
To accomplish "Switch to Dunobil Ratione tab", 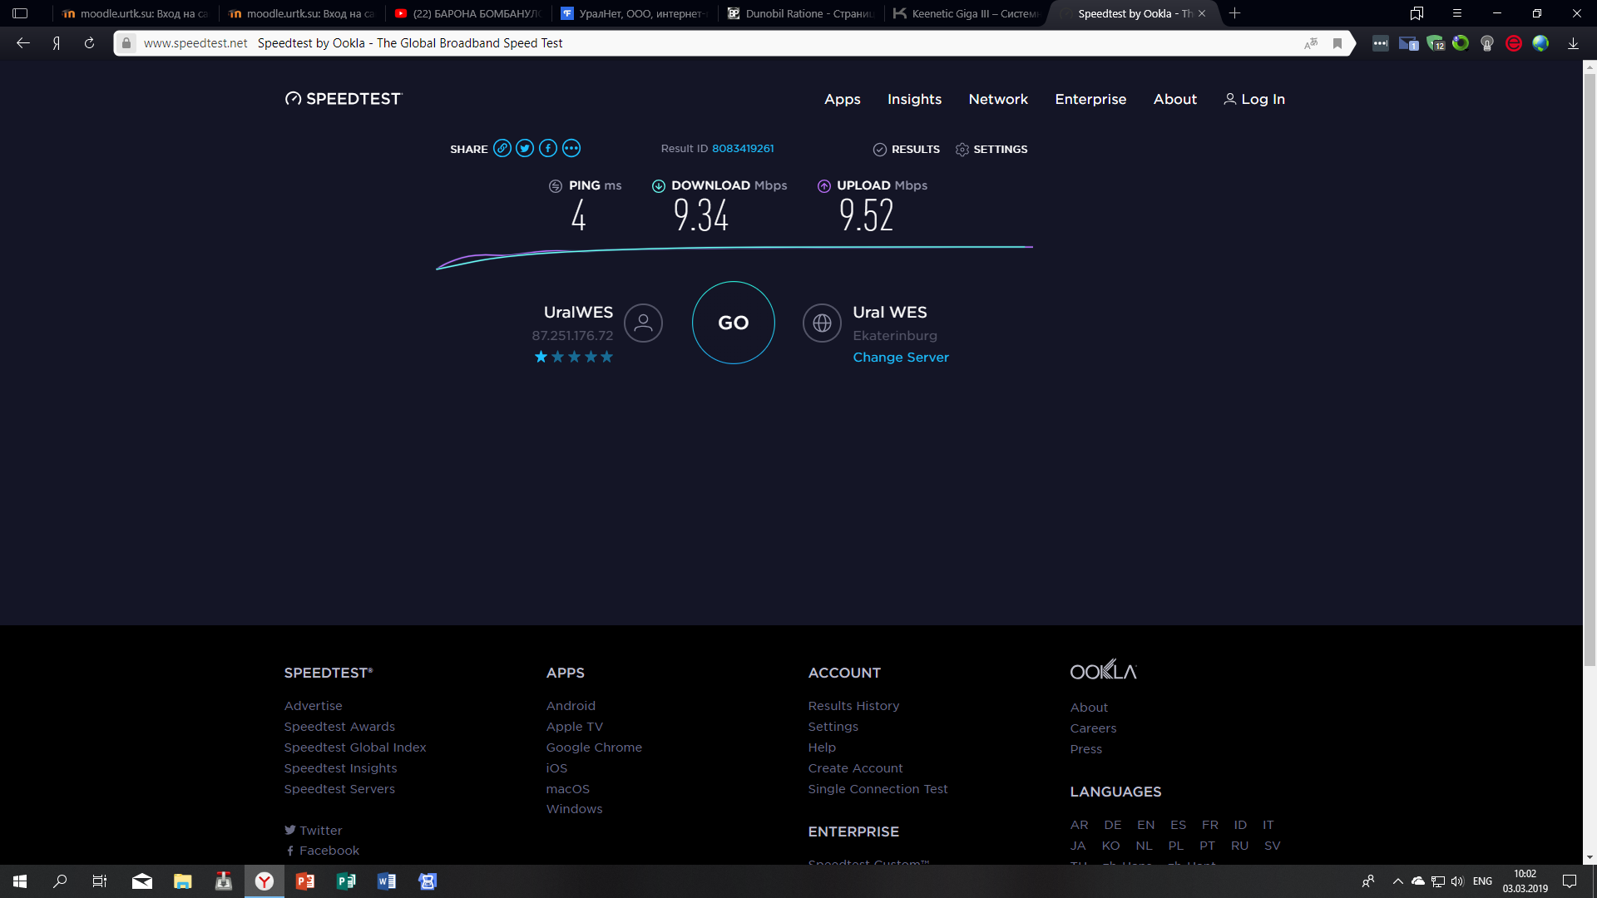I will pos(801,13).
